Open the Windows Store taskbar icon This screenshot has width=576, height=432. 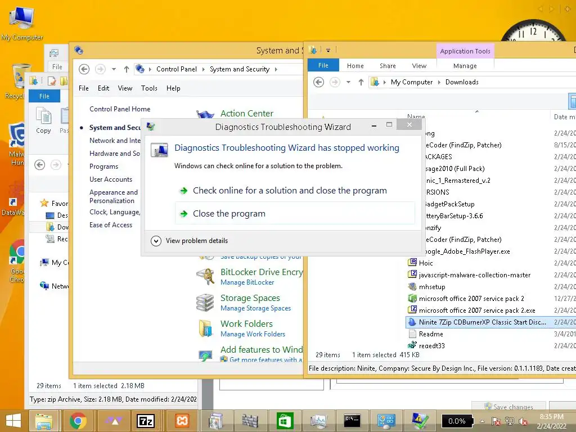(285, 421)
